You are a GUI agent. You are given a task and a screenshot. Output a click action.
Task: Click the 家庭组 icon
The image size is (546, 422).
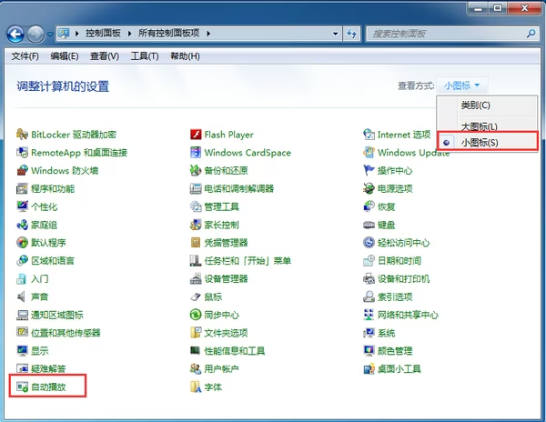point(22,225)
